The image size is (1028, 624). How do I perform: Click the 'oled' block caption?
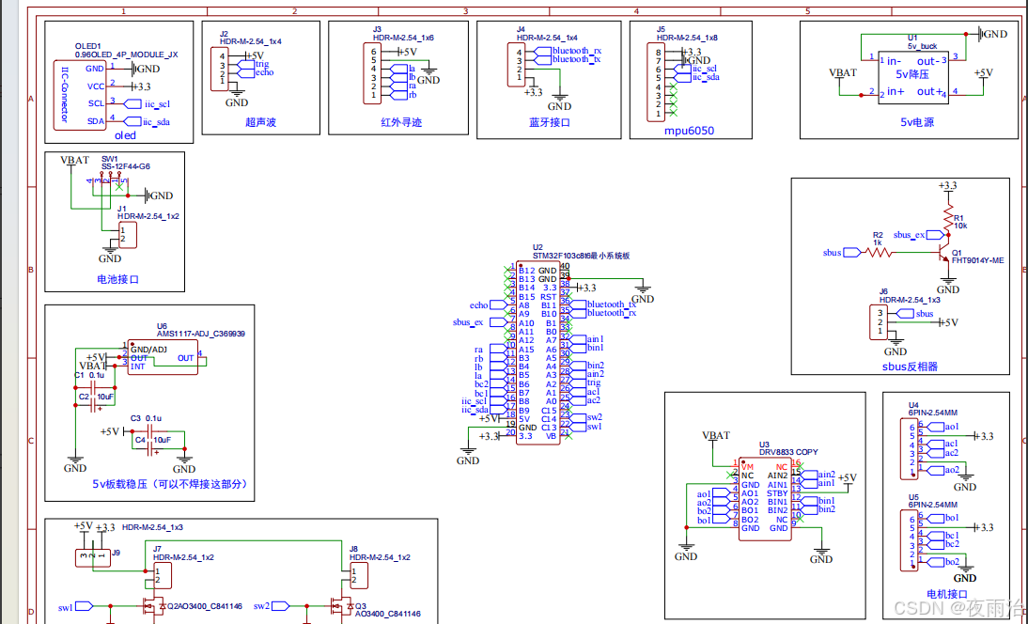coord(125,135)
